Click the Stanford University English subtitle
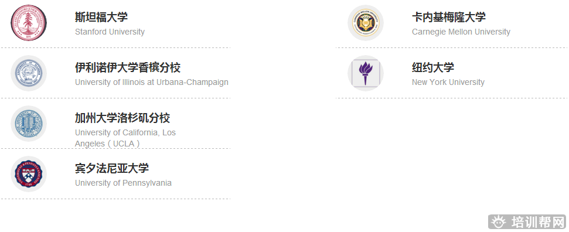This screenshot has width=569, height=232. pyautogui.click(x=110, y=32)
